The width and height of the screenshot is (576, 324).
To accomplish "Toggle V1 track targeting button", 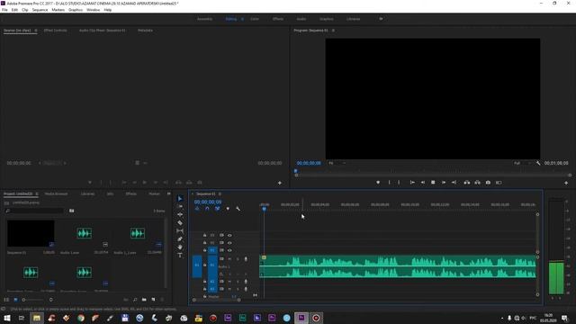I will (212, 250).
